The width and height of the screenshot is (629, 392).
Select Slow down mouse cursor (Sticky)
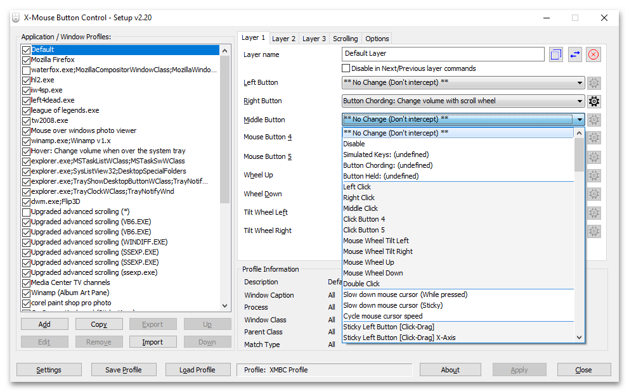click(x=458, y=305)
